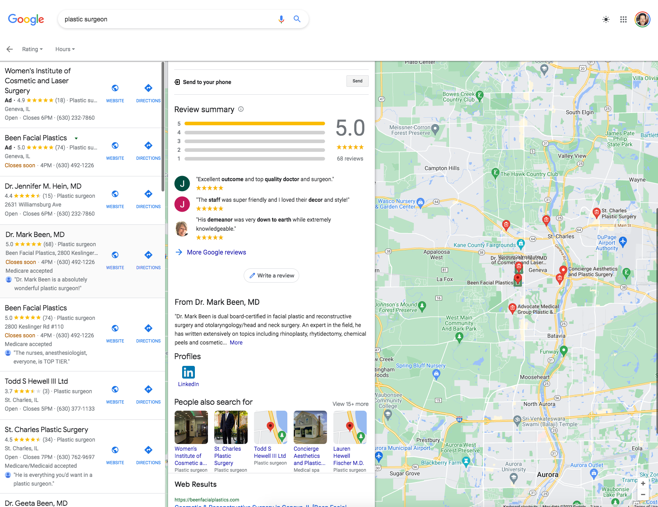Click the 68 reviews count

point(350,159)
